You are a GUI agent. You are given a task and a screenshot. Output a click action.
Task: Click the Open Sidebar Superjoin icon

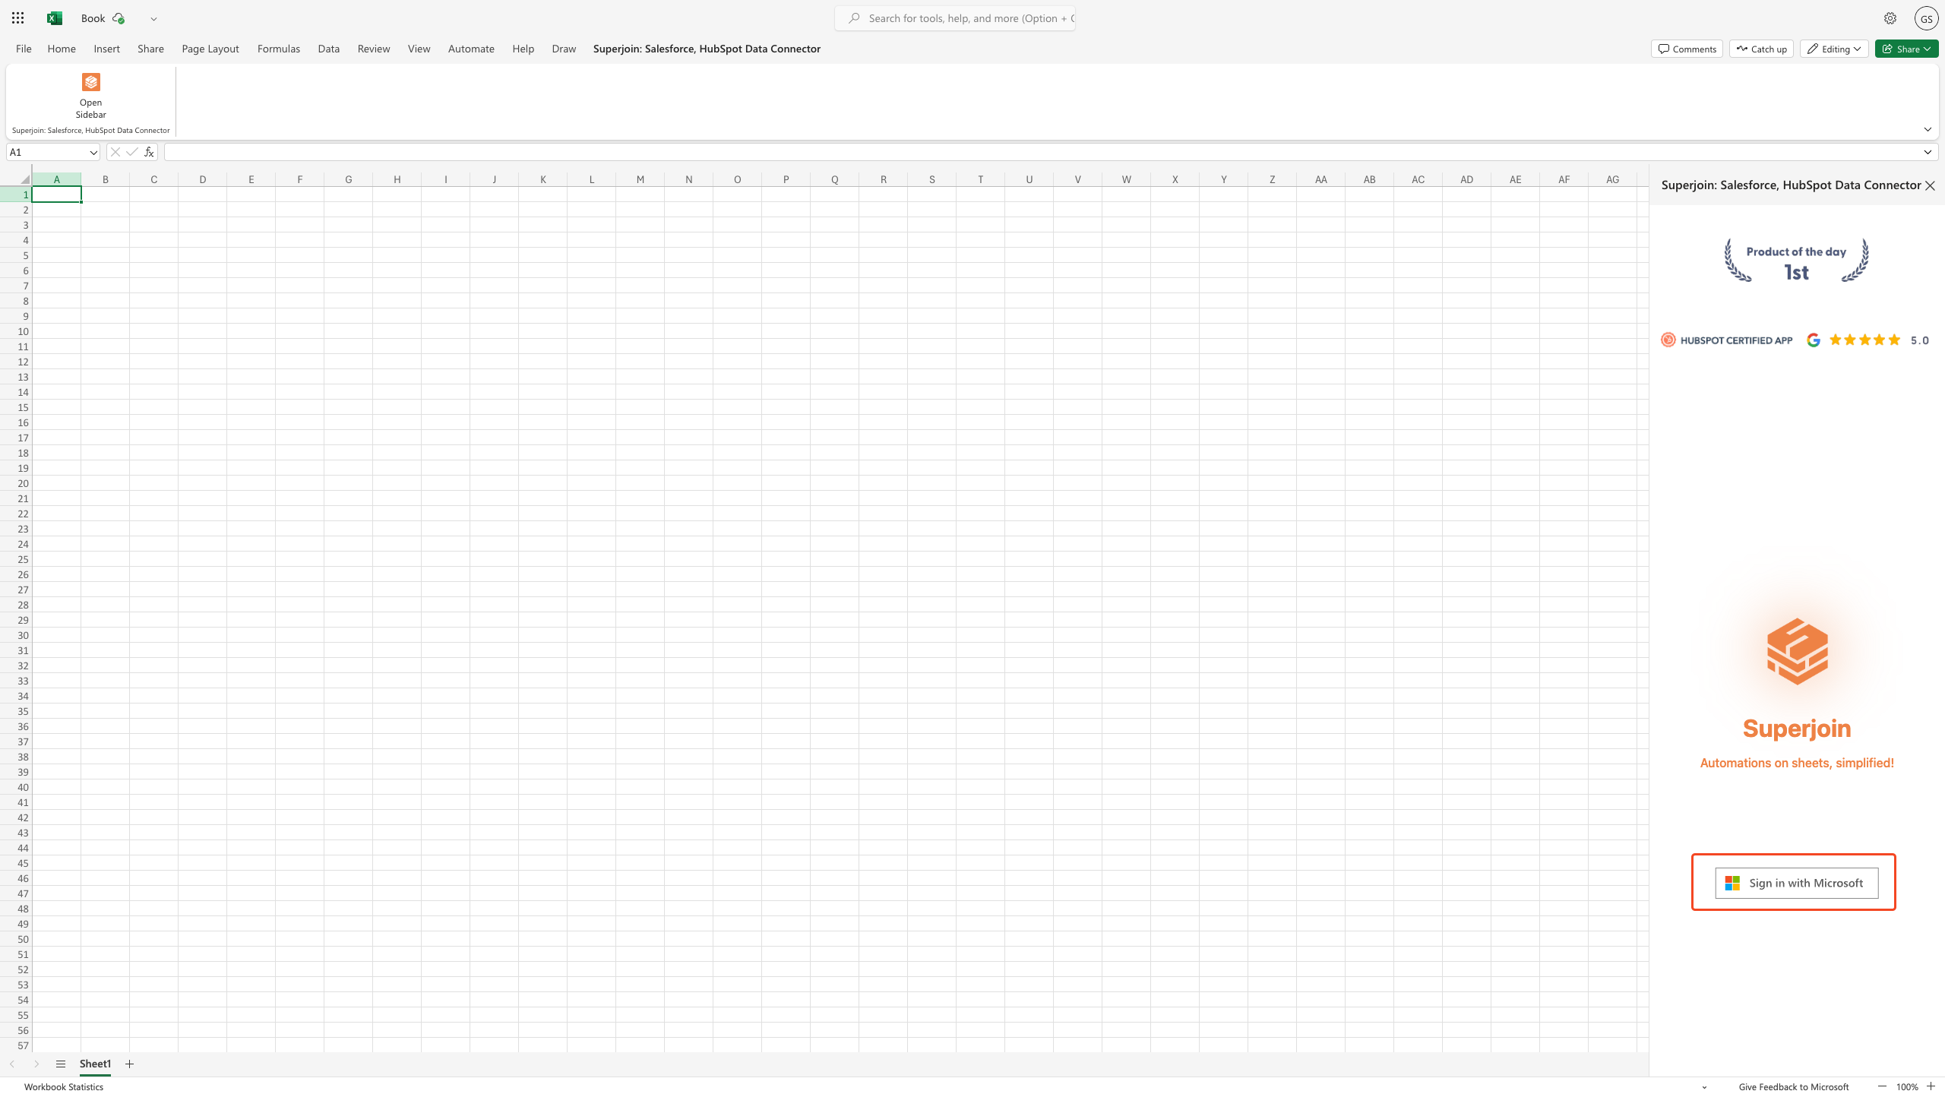[x=90, y=82]
